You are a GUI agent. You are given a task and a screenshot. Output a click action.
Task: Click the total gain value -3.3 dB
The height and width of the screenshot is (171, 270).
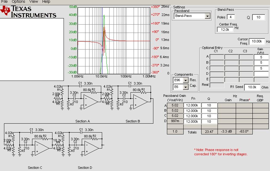tap(226, 132)
